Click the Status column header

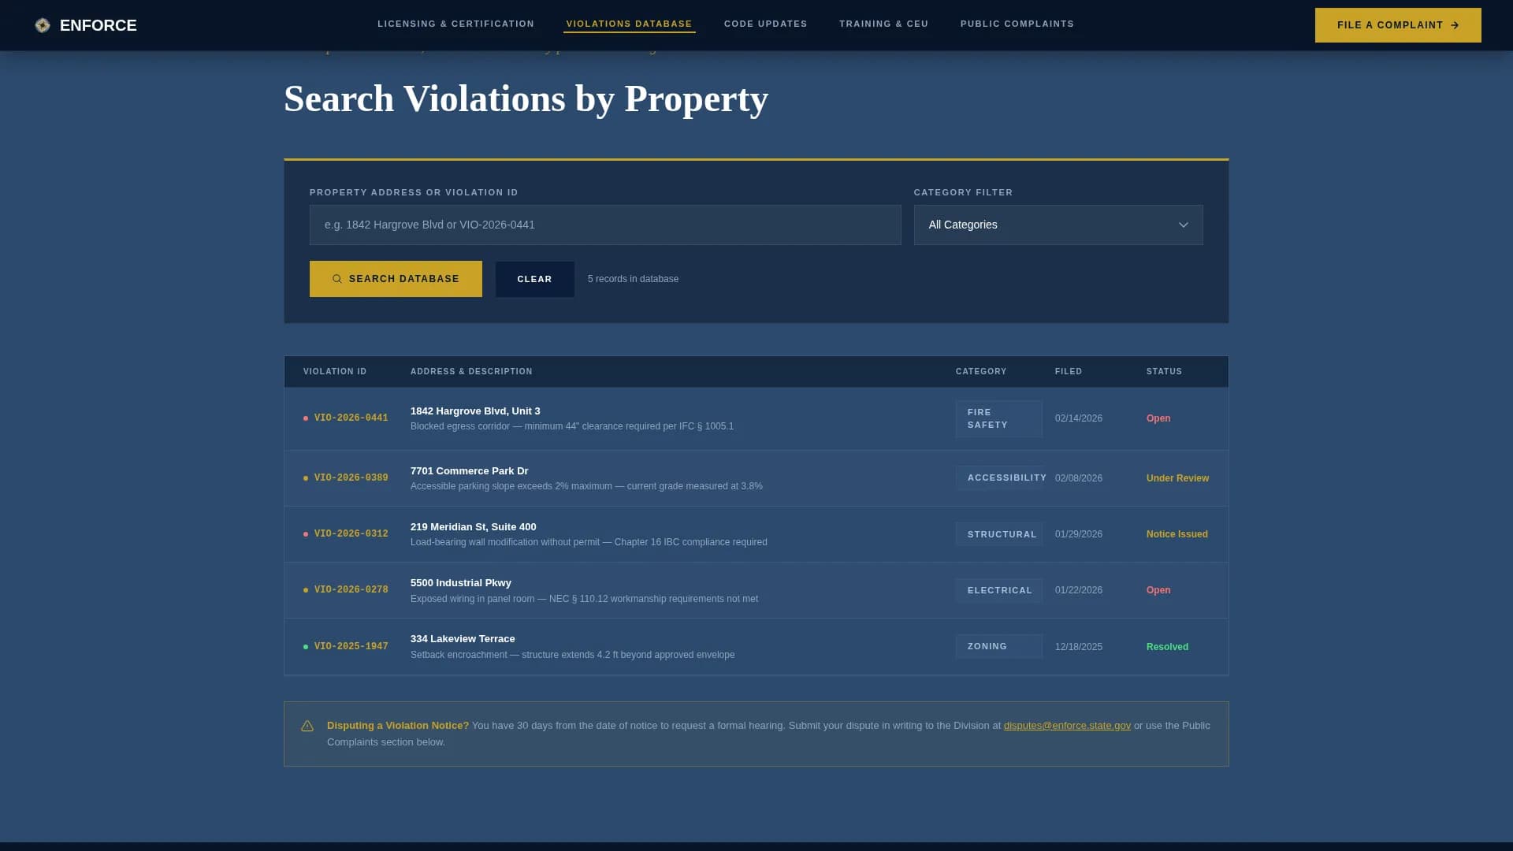click(x=1164, y=371)
